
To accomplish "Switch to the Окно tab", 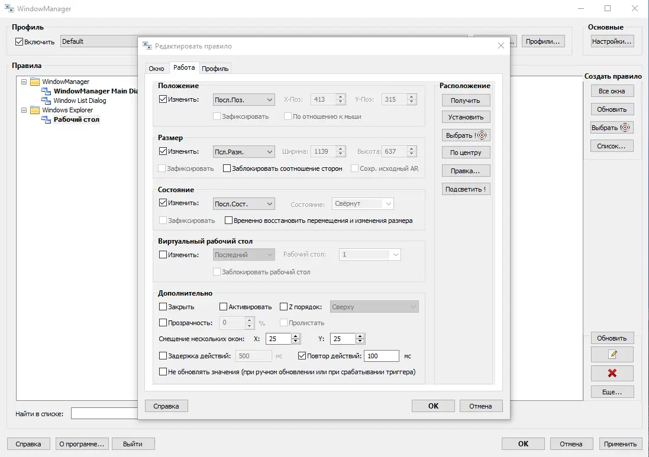I will pyautogui.click(x=156, y=69).
